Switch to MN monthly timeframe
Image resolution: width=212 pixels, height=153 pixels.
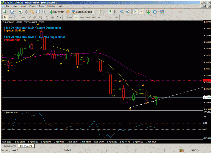point(116,17)
